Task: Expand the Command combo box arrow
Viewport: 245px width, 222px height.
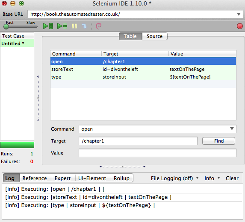Action: click(x=232, y=129)
